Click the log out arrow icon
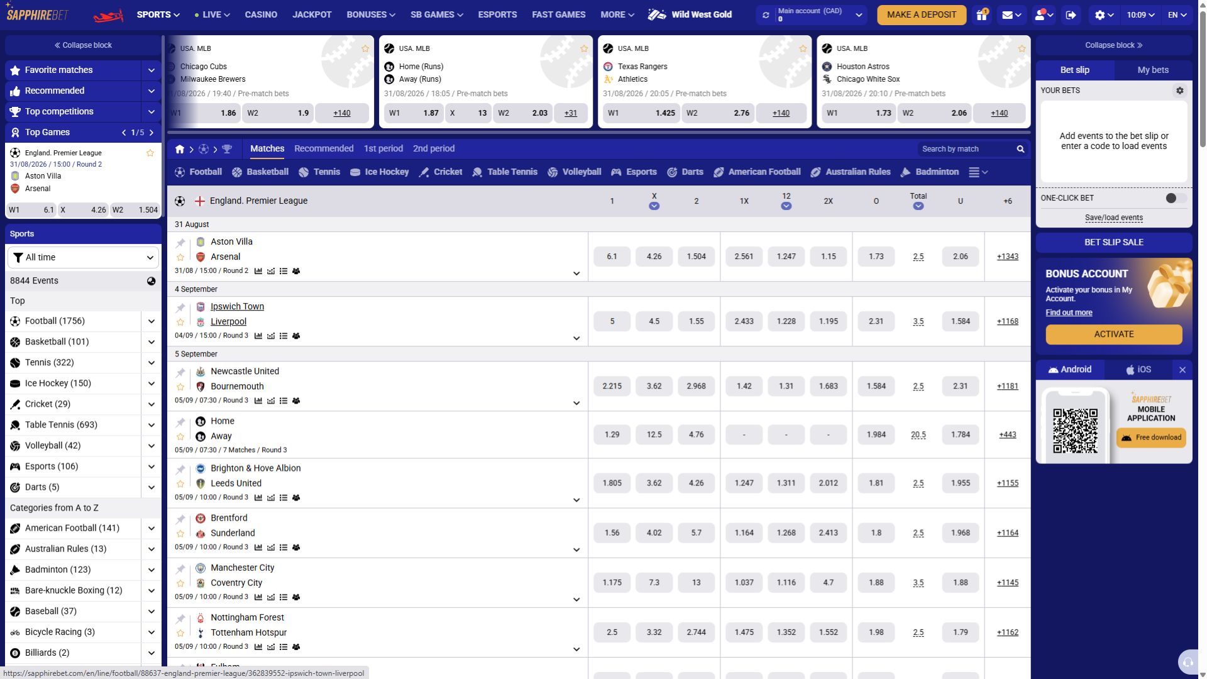Image resolution: width=1207 pixels, height=679 pixels. coord(1071,14)
